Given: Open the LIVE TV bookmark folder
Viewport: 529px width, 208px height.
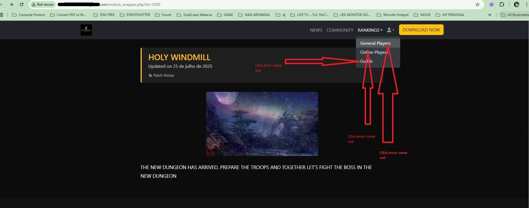Looking at the screenshot, I should tap(309, 15).
